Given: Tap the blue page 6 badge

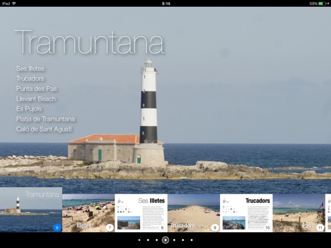Looking at the screenshot, I should [57, 227].
